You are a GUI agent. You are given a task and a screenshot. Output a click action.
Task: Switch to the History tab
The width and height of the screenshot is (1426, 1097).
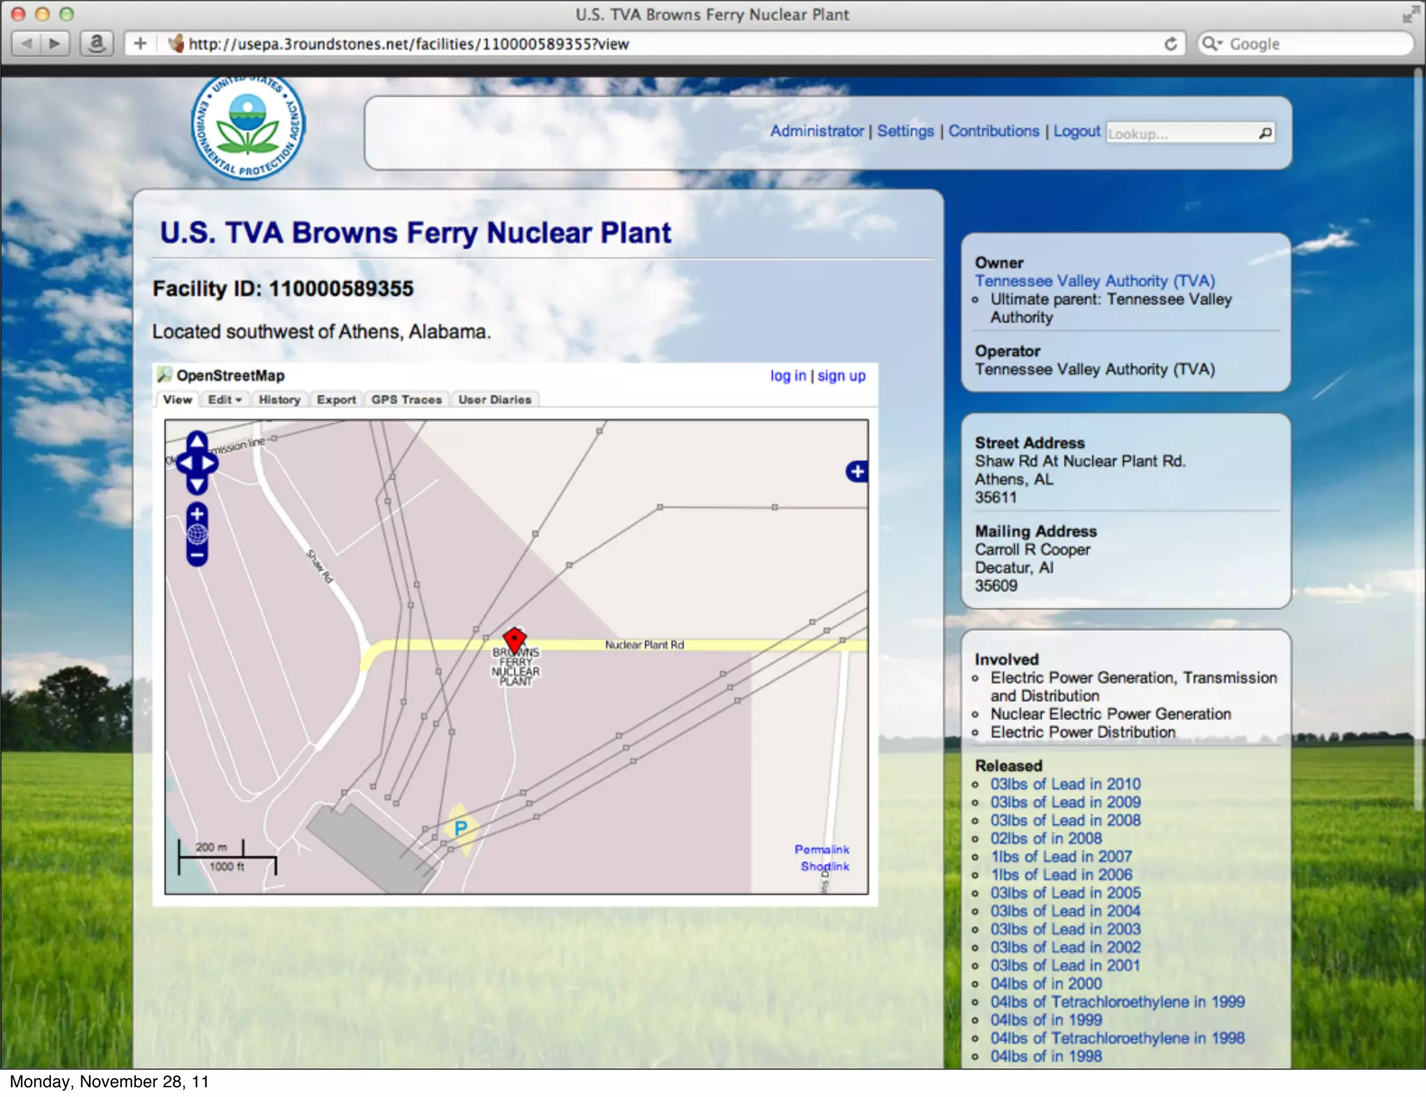pos(279,400)
